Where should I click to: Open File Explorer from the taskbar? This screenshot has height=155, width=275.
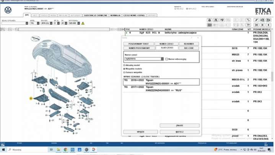(x=57, y=150)
